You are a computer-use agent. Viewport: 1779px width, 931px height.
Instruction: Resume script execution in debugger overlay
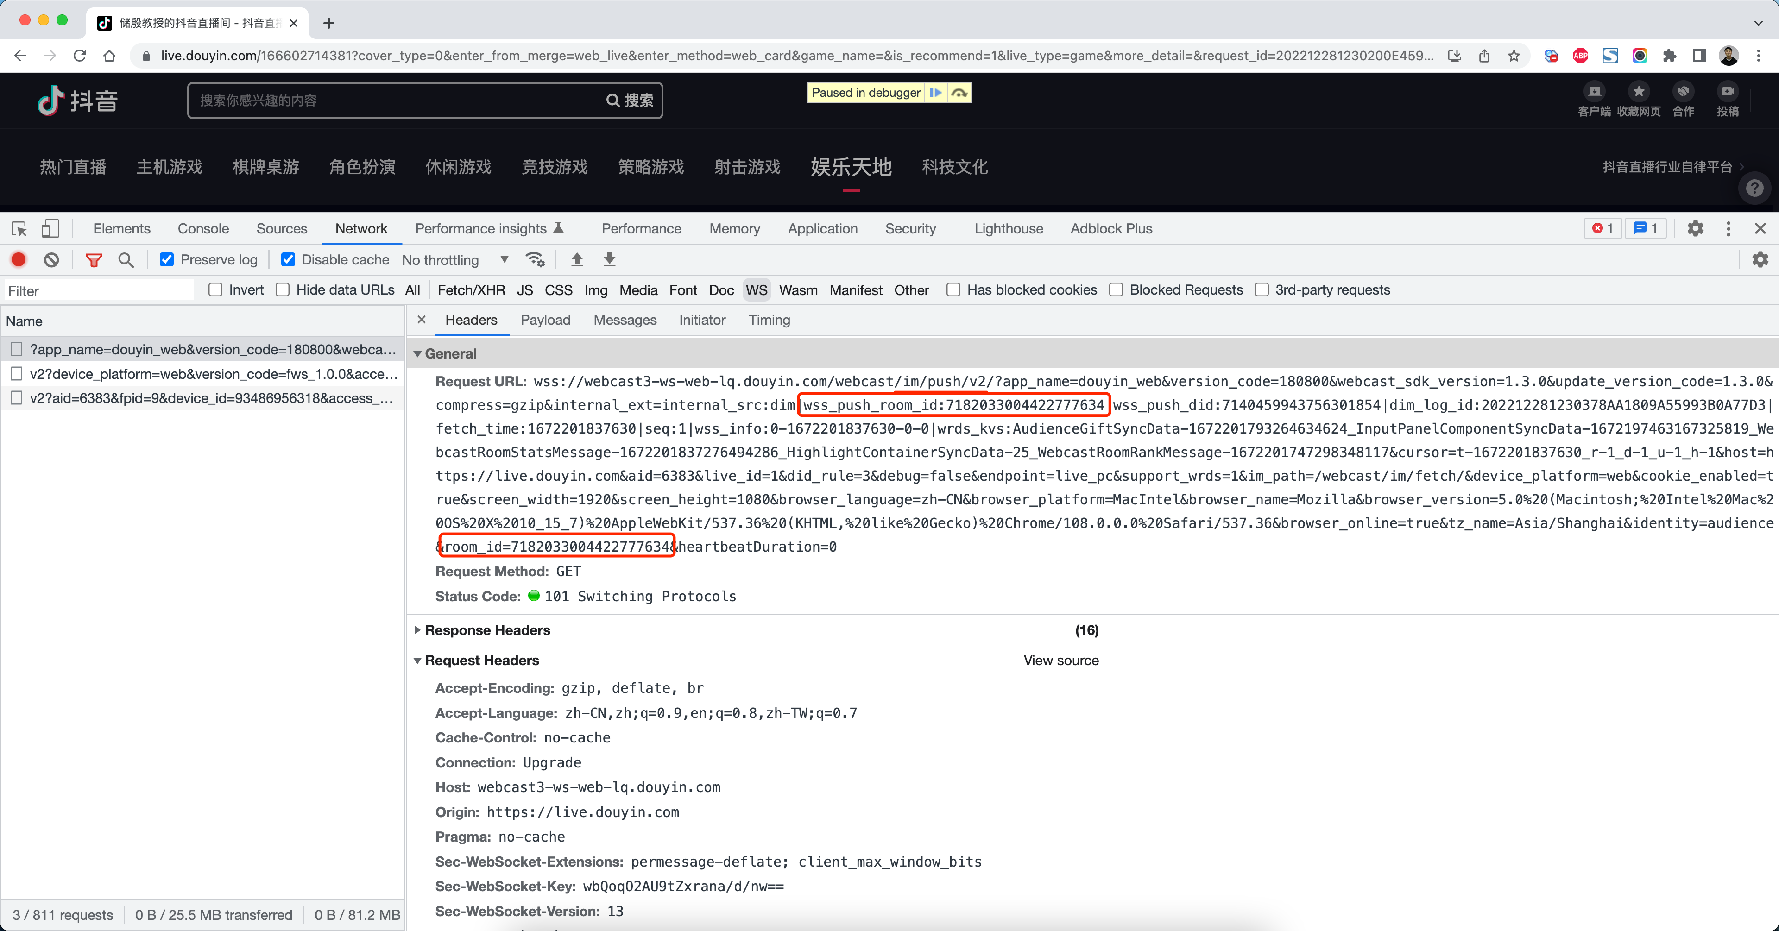pos(935,93)
